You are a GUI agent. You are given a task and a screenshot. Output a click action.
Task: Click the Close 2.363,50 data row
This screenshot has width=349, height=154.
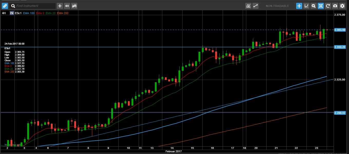14,60
